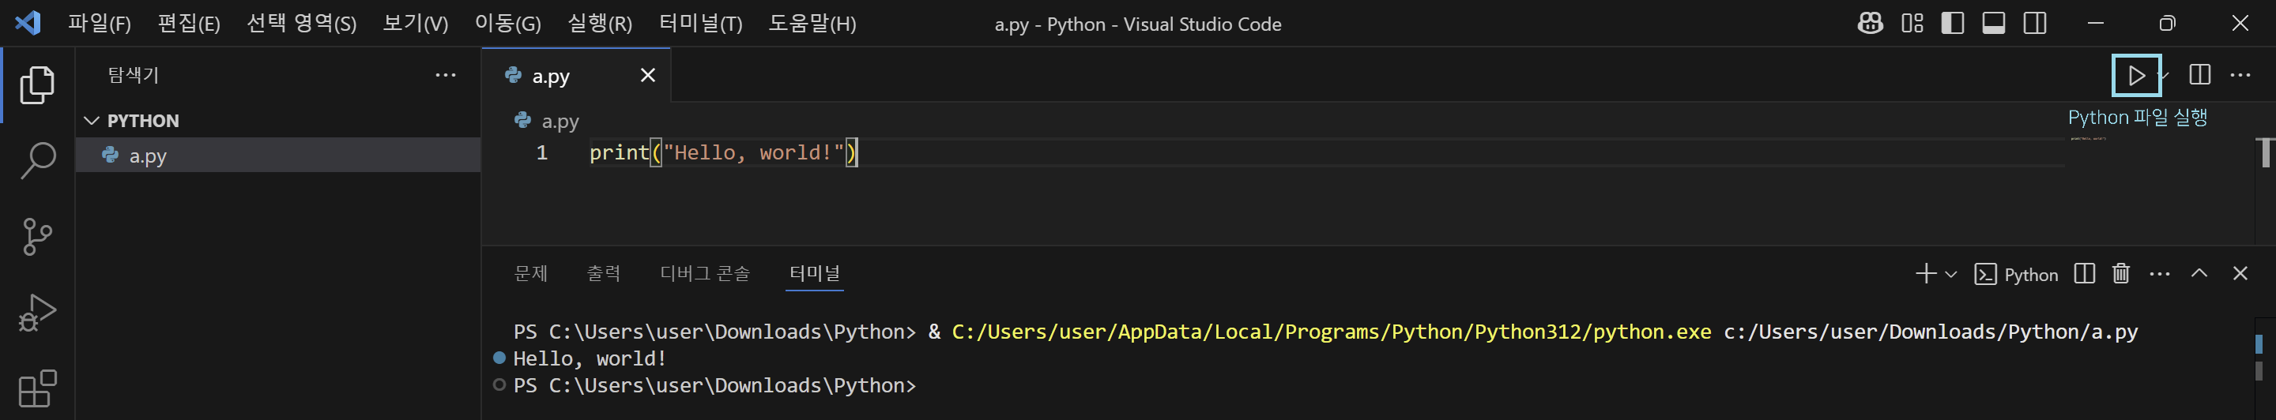
Task: Open the Search view in activity bar
Action: point(37,160)
